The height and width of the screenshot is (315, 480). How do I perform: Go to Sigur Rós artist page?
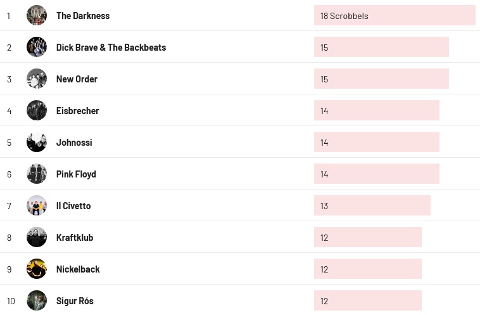(x=75, y=301)
